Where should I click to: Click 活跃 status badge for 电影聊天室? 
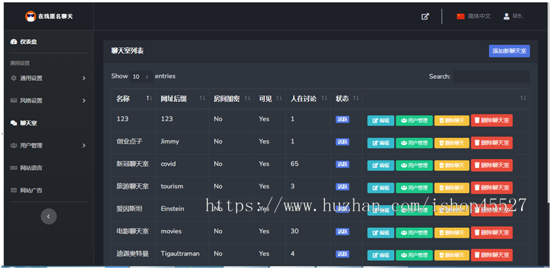coord(342,232)
